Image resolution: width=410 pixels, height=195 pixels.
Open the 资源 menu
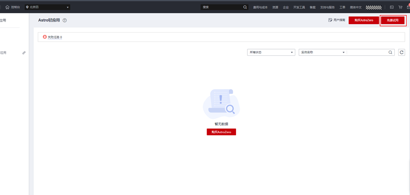[x=275, y=7]
